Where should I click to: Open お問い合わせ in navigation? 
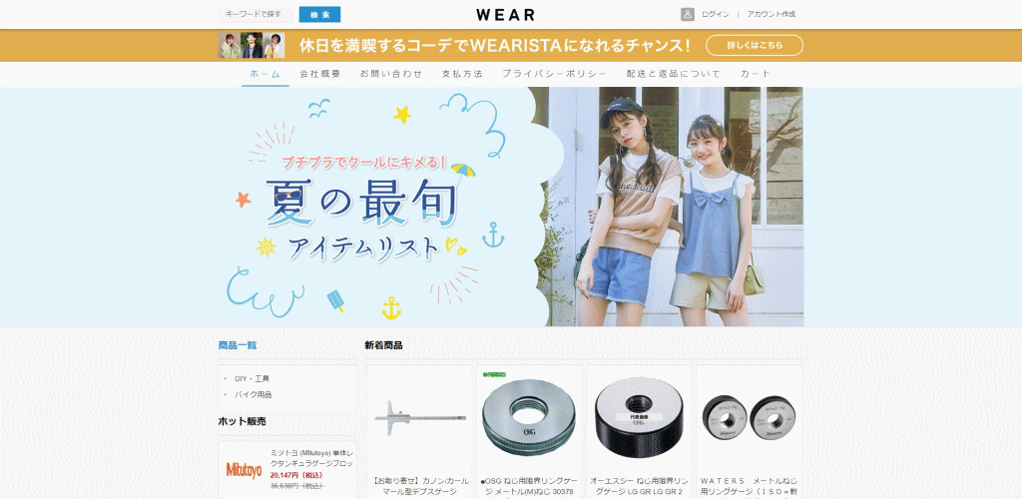click(390, 74)
